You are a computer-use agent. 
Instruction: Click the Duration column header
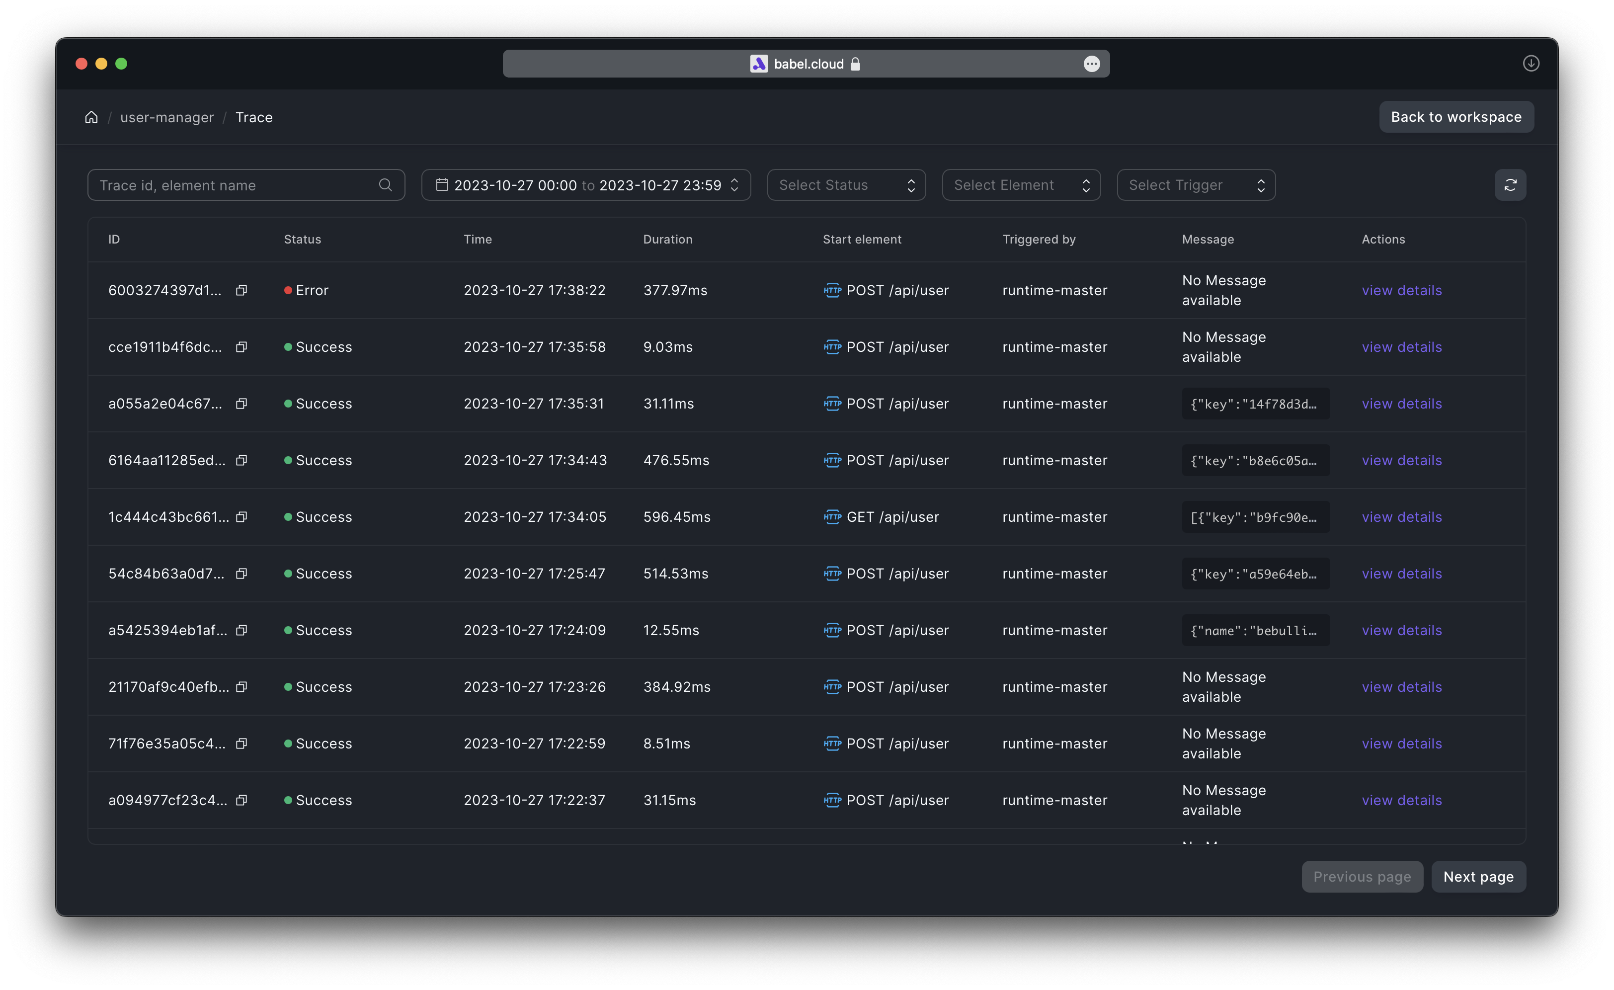[x=667, y=240]
